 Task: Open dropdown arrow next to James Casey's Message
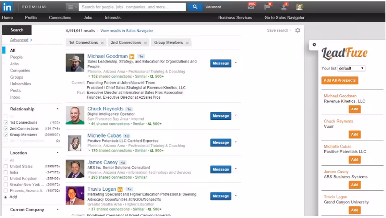pos(236,169)
